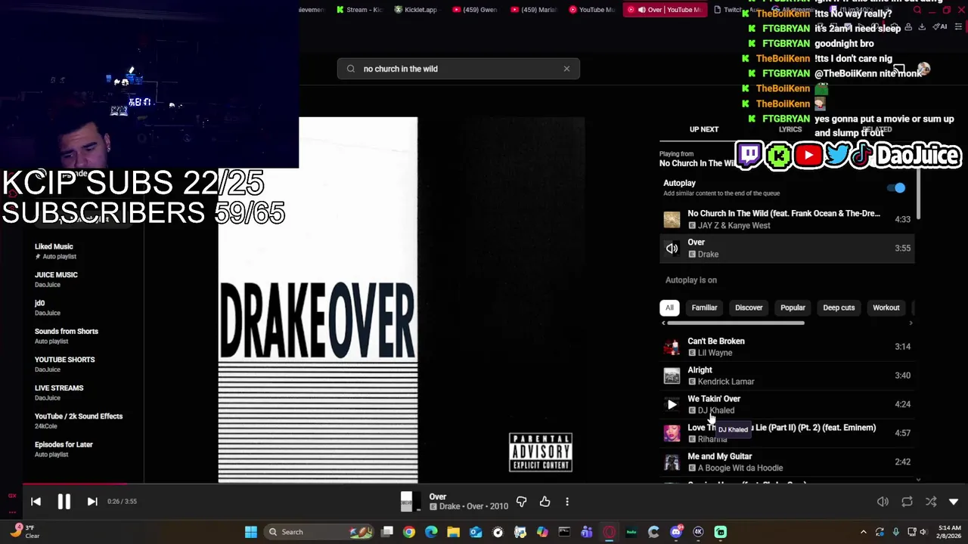Open Google Chrome from taskbar

pyautogui.click(x=409, y=532)
